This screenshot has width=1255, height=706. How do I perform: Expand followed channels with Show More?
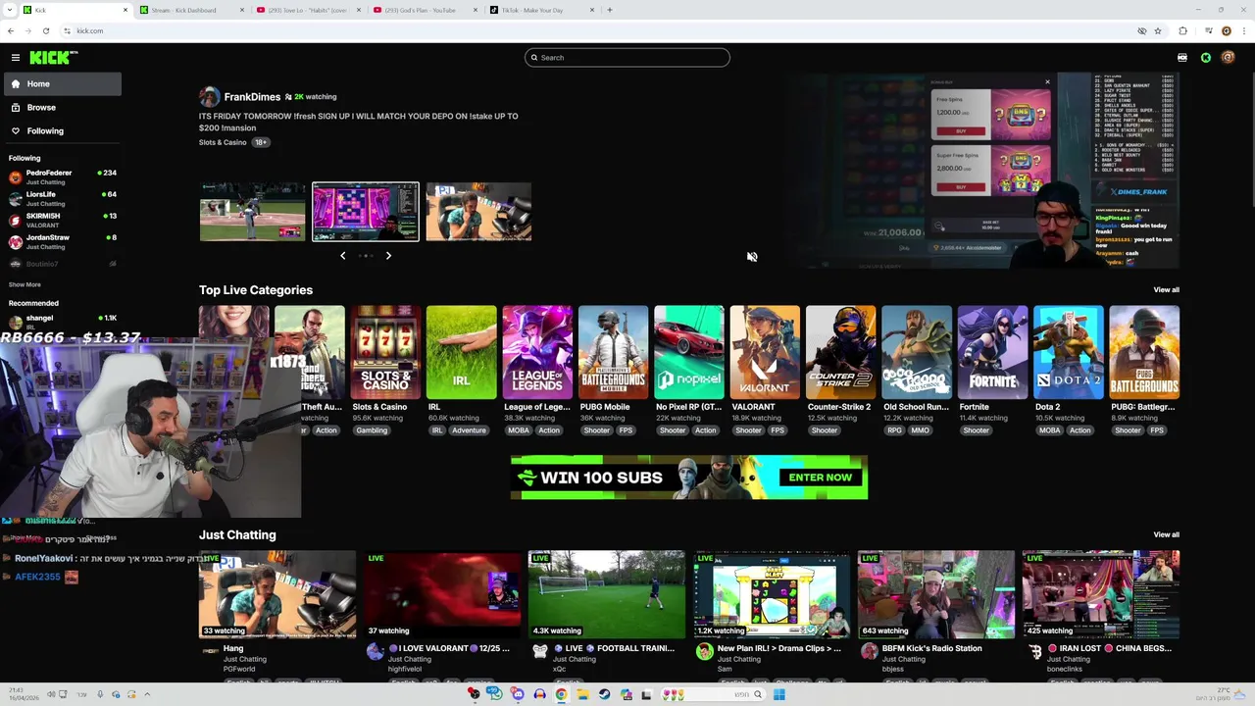[x=25, y=285]
